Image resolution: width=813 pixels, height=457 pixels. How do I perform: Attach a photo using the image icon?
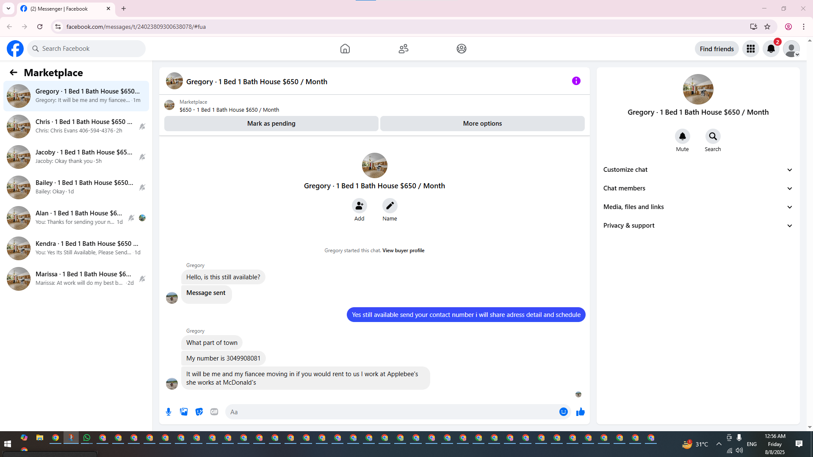point(184,412)
